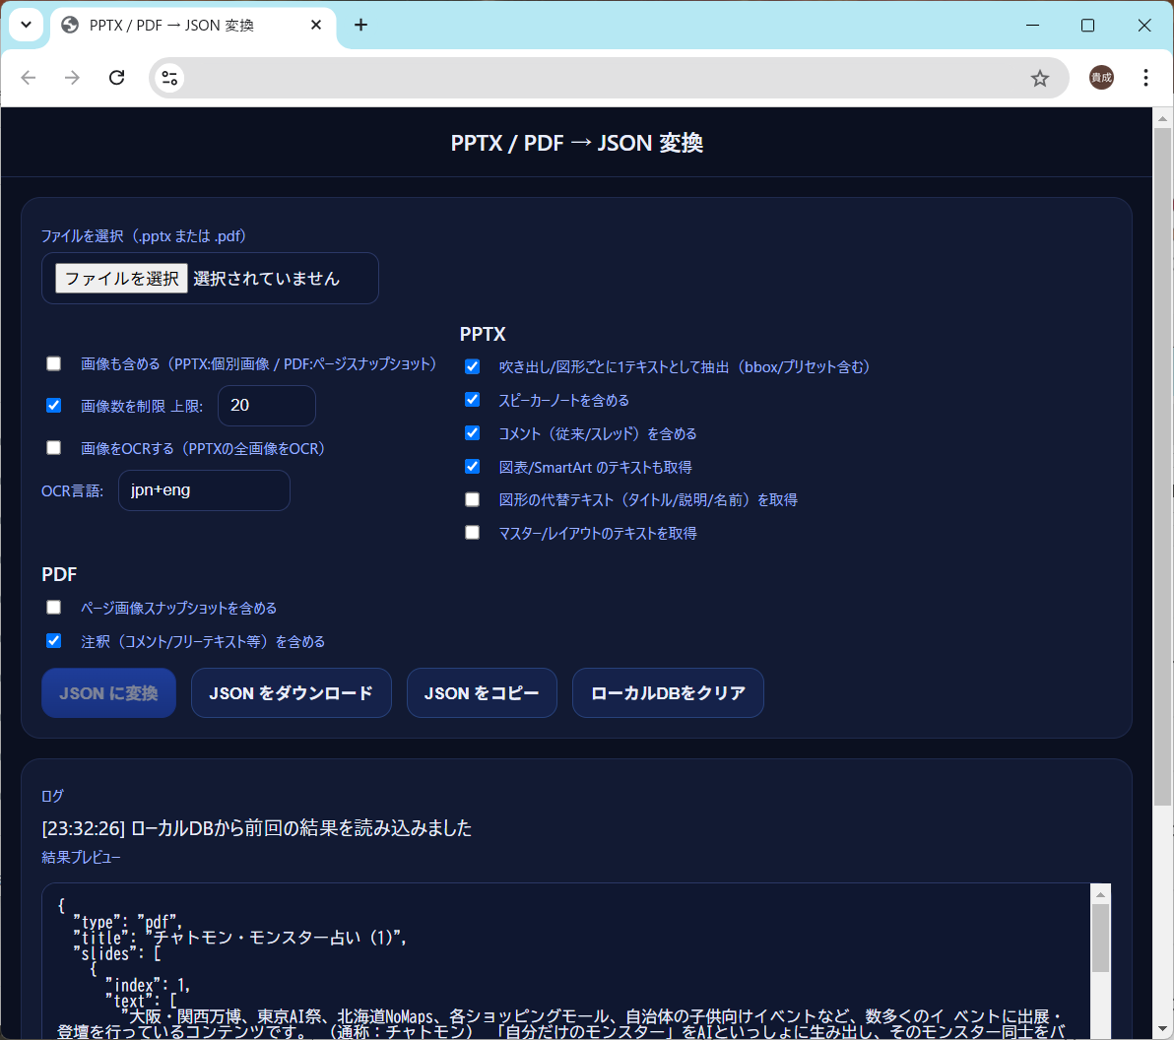Click the browser back arrow
This screenshot has width=1174, height=1040.
point(29,78)
